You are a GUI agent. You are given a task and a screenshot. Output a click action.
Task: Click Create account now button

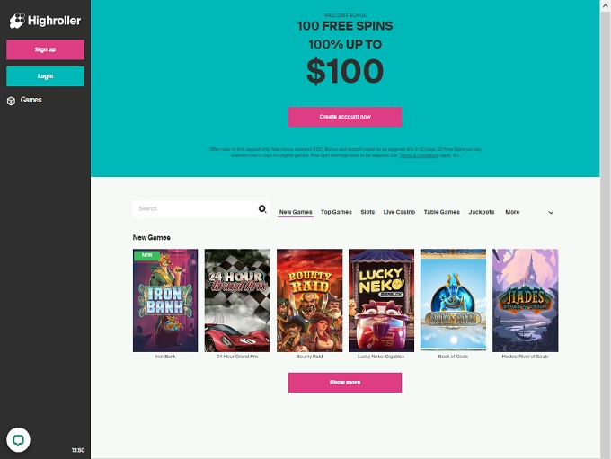point(345,117)
